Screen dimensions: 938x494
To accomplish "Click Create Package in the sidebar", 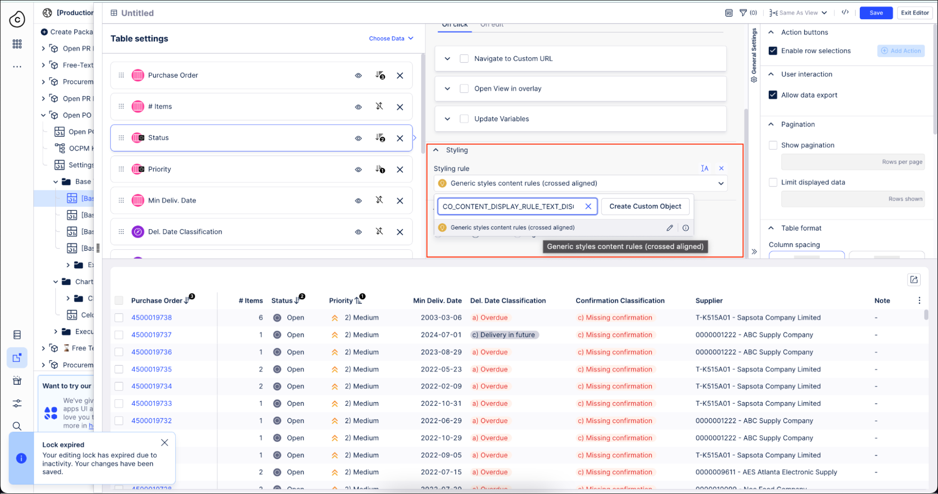I will pyautogui.click(x=67, y=32).
